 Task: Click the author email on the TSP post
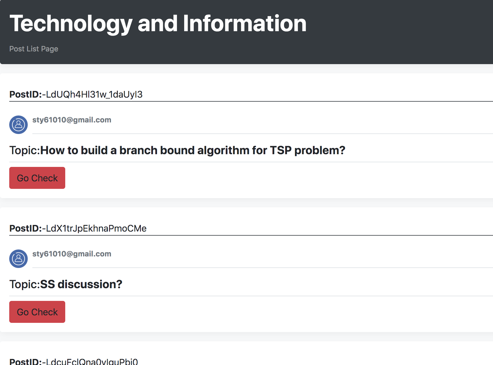pyautogui.click(x=72, y=120)
